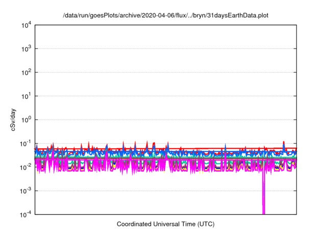This screenshot has height=229, width=327.
Task: Click the magenta spike dropping to 10^-4
Action: (x=264, y=199)
